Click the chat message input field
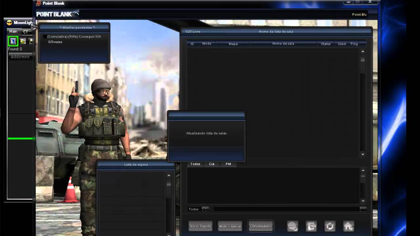This screenshot has width=420, height=236. tap(286, 209)
